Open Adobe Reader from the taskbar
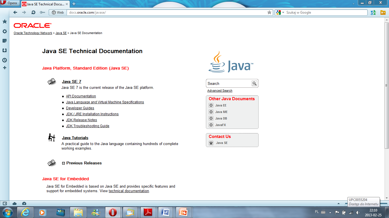Viewport: 389px width, 218px height. point(148,212)
